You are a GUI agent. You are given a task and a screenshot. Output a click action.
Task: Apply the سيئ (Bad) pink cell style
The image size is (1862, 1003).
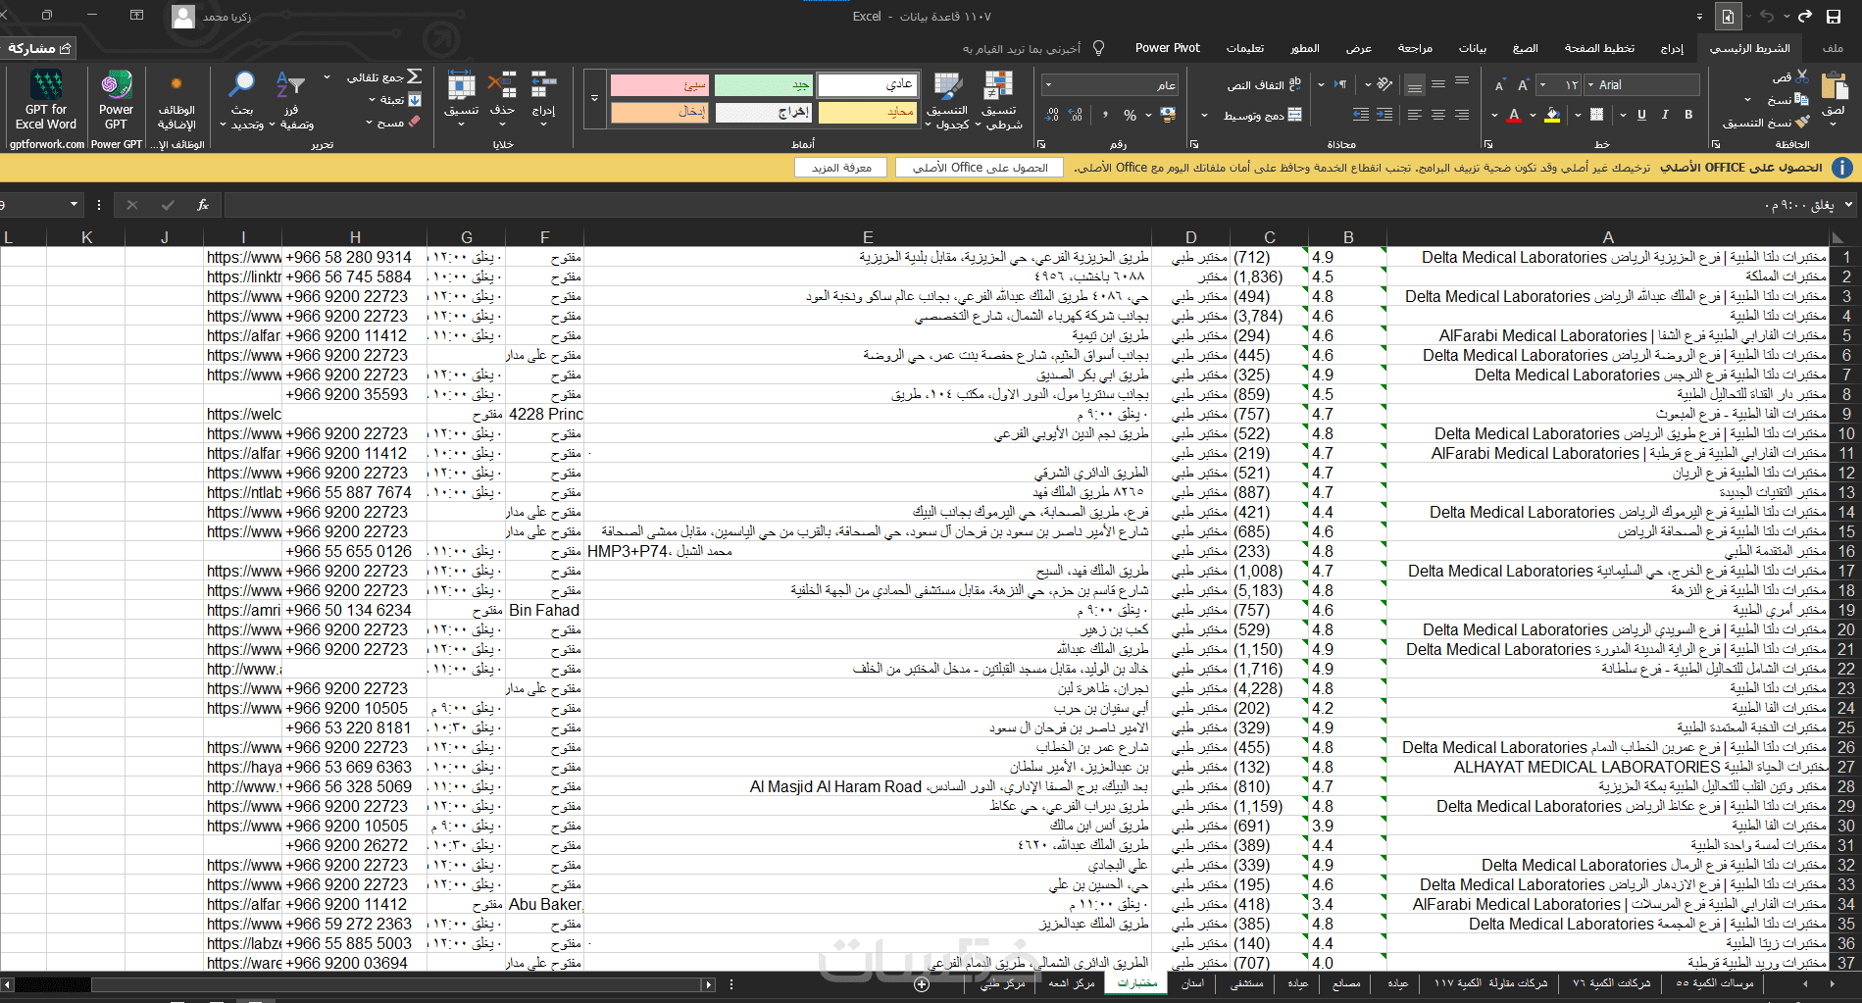[660, 85]
